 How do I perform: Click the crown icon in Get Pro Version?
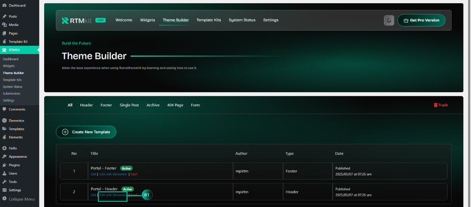pyautogui.click(x=406, y=20)
